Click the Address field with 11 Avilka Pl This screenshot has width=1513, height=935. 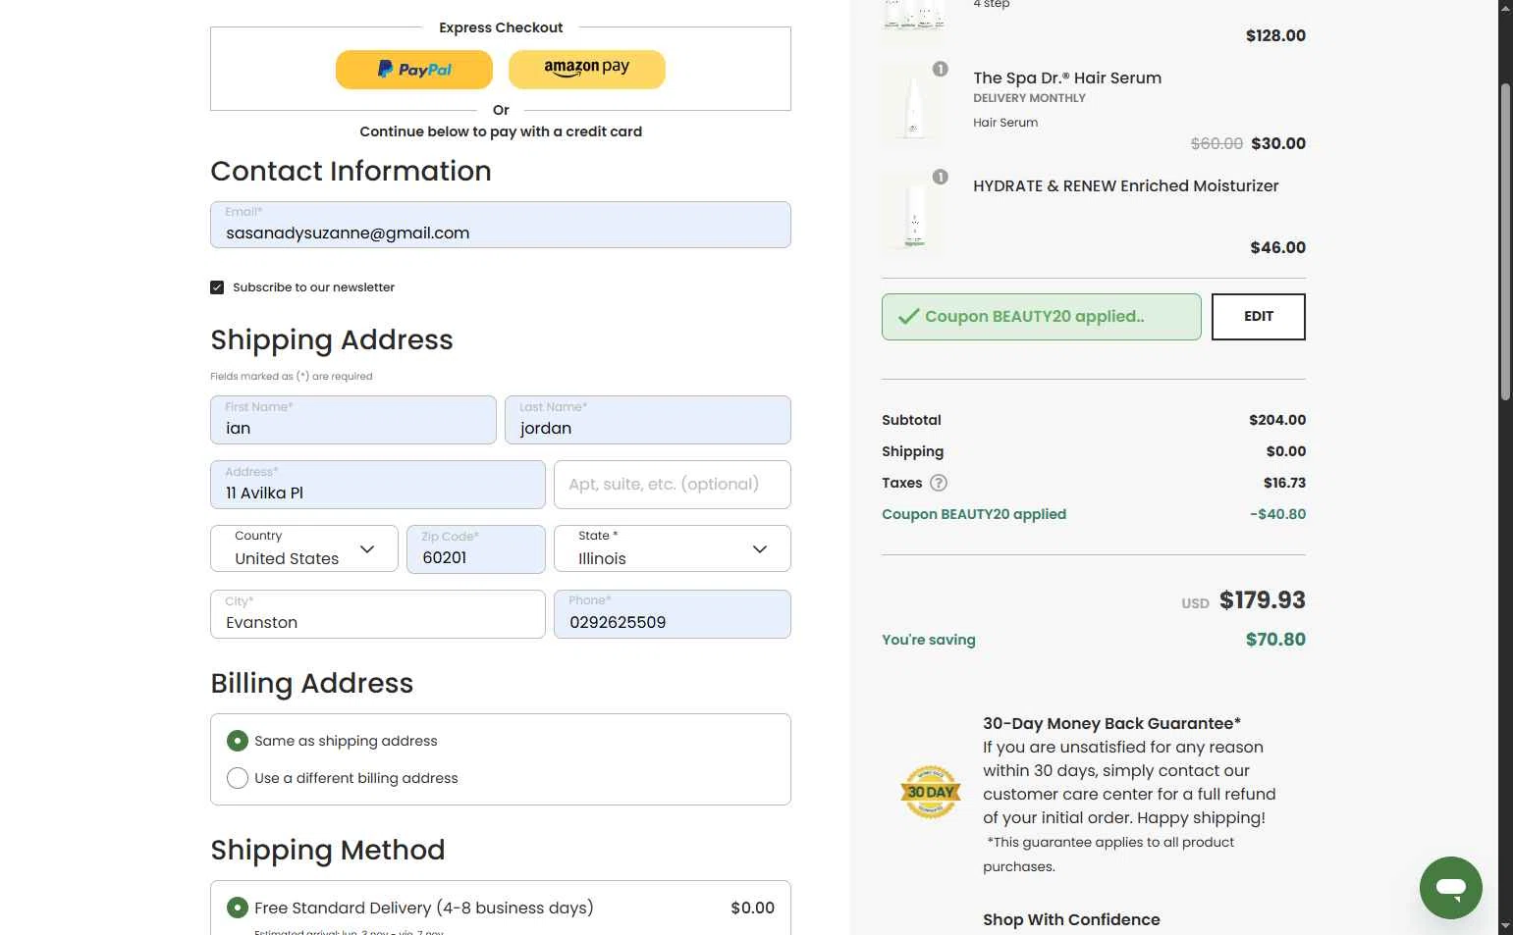(378, 485)
